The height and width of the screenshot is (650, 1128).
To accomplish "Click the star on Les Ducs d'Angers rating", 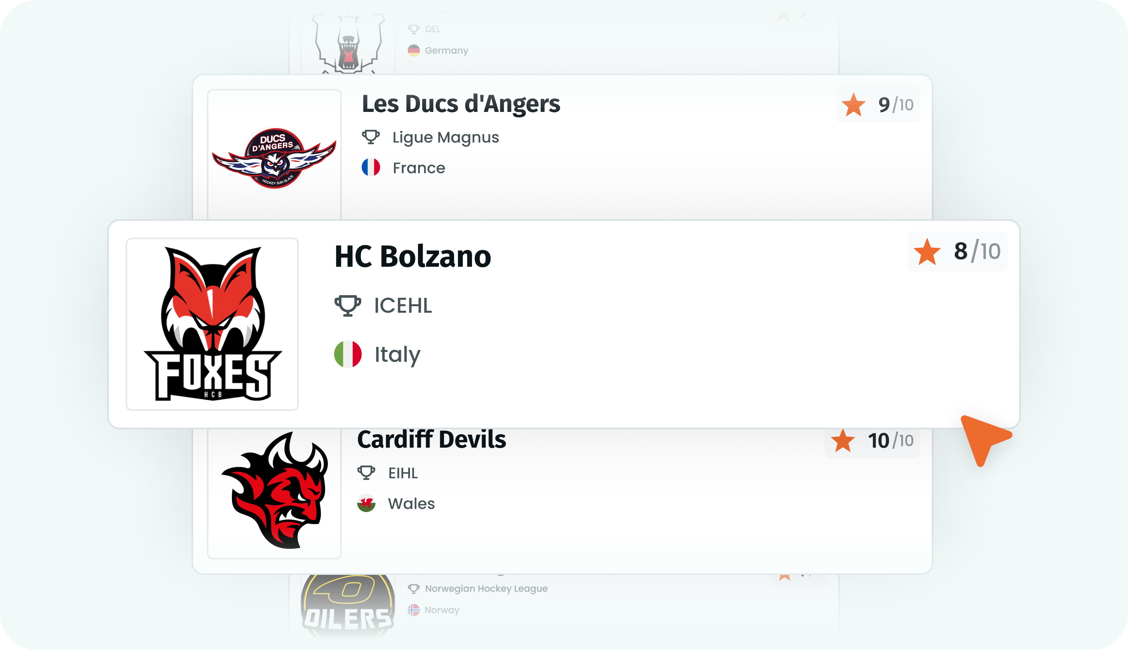I will pyautogui.click(x=853, y=105).
